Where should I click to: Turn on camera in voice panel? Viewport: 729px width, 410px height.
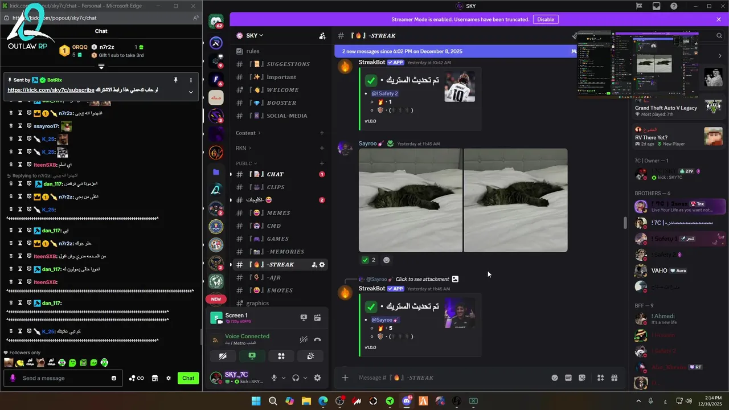coord(223,356)
